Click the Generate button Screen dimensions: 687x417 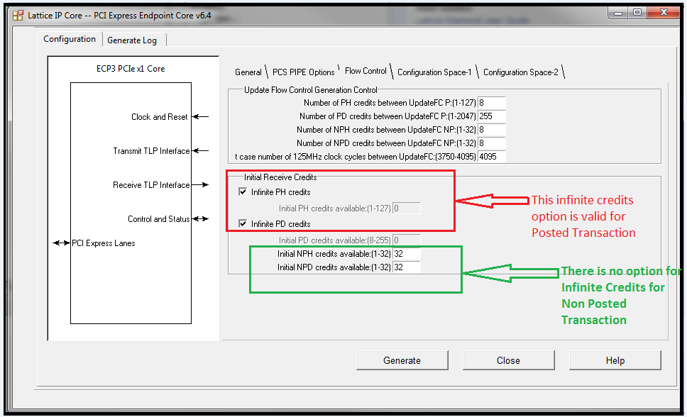402,360
